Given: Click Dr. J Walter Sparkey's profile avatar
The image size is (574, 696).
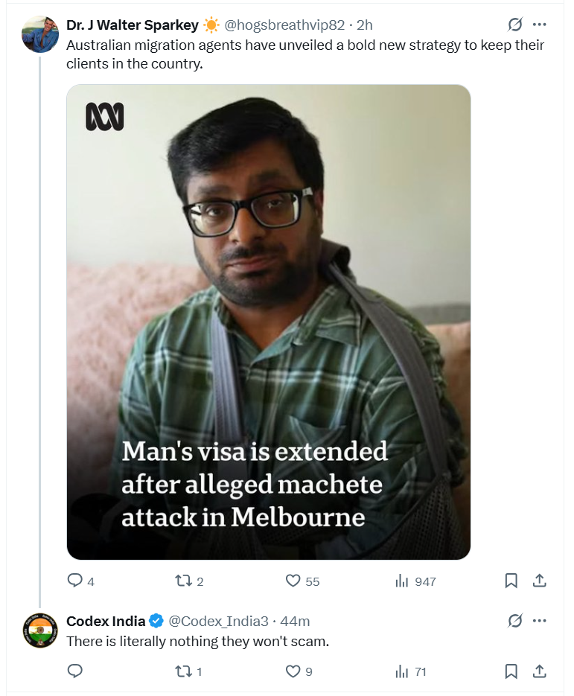Looking at the screenshot, I should (x=40, y=34).
